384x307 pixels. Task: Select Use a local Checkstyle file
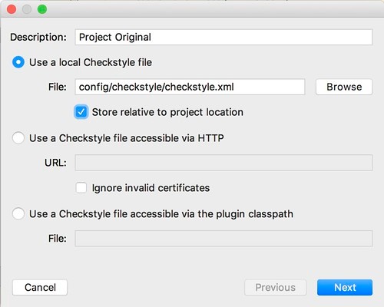(18, 62)
